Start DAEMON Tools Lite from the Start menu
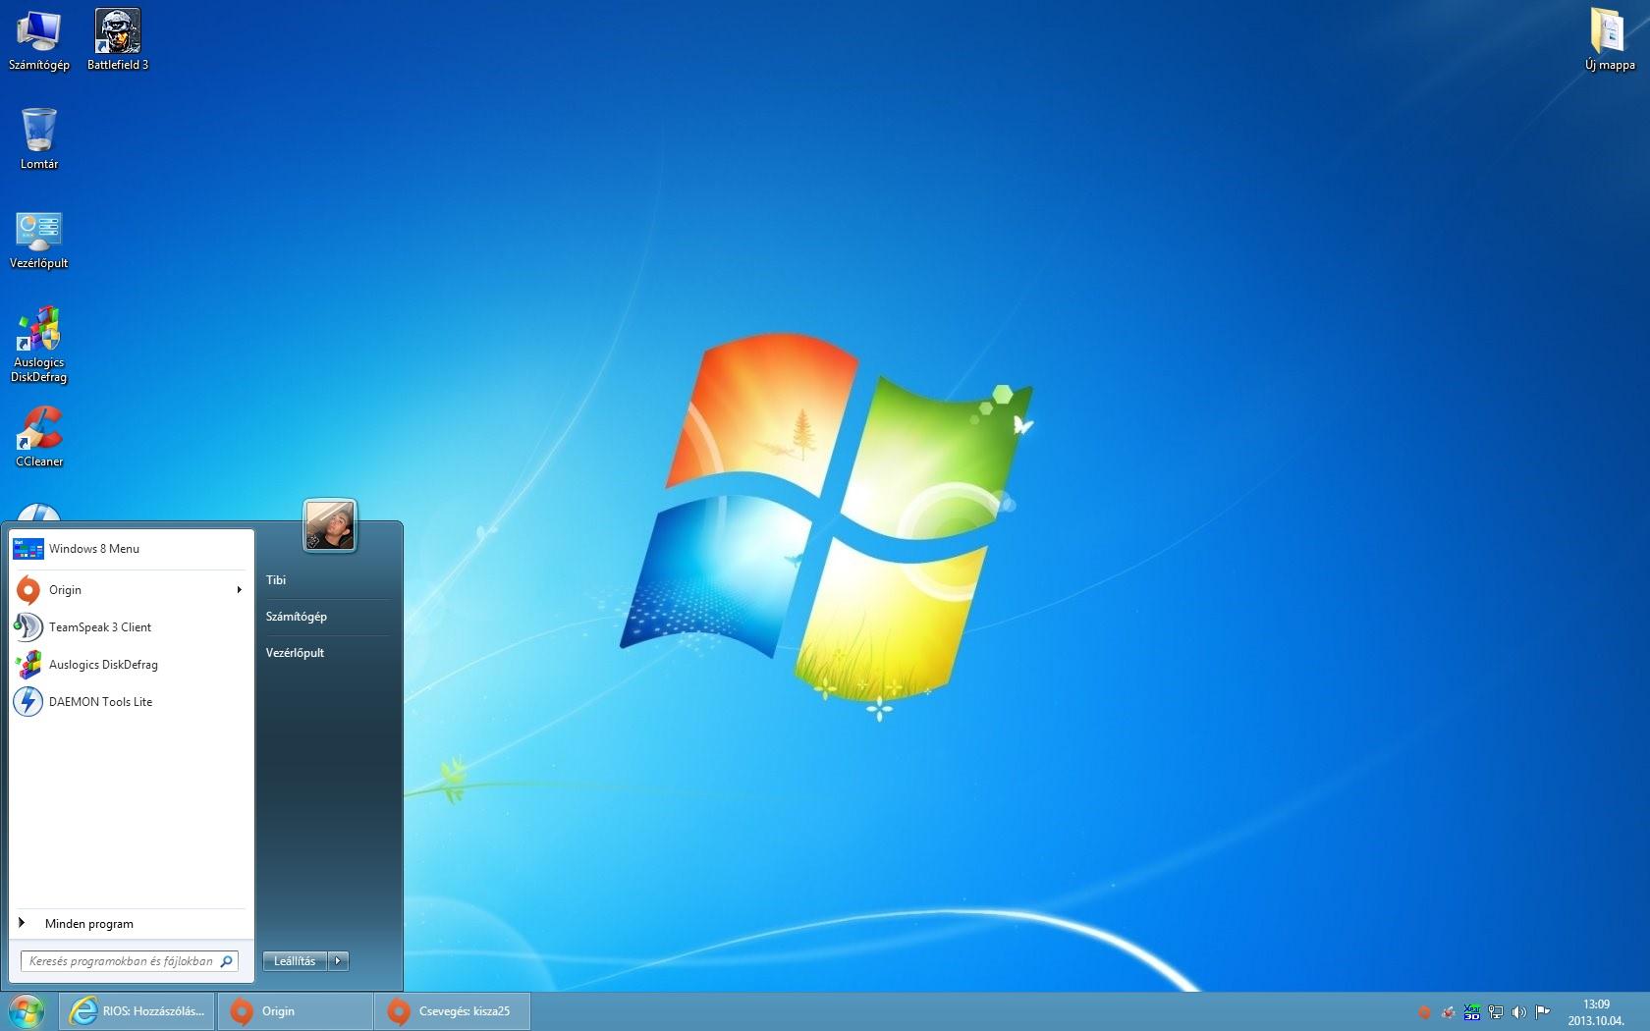Screen dimensions: 1650x1031 click(x=132, y=702)
